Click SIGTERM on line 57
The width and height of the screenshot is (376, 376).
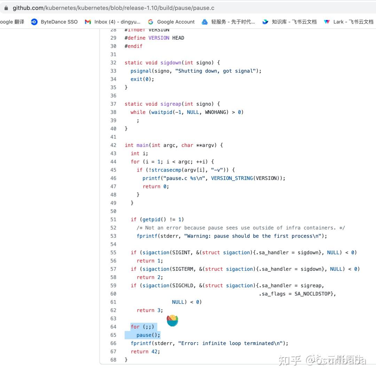[183, 269]
